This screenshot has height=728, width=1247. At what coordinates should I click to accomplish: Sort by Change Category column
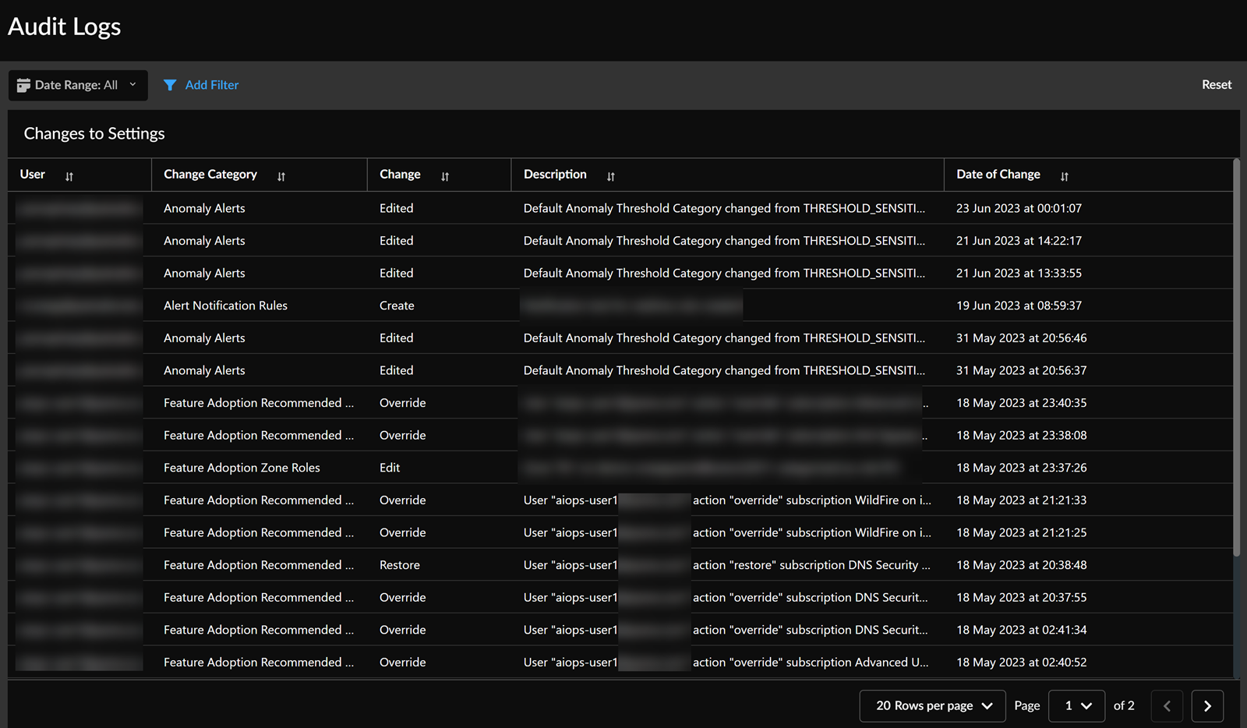coord(281,176)
